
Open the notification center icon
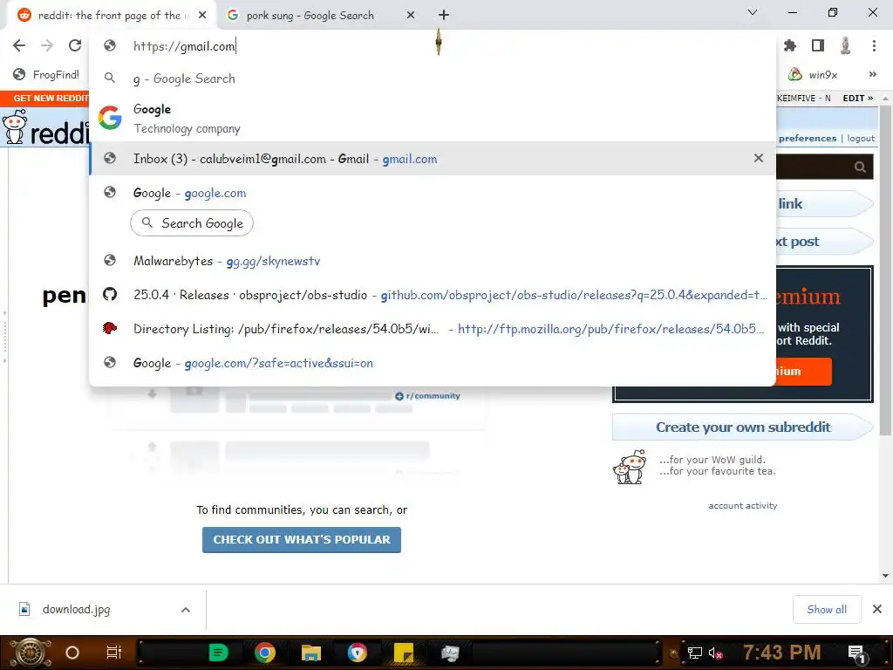coord(856,653)
